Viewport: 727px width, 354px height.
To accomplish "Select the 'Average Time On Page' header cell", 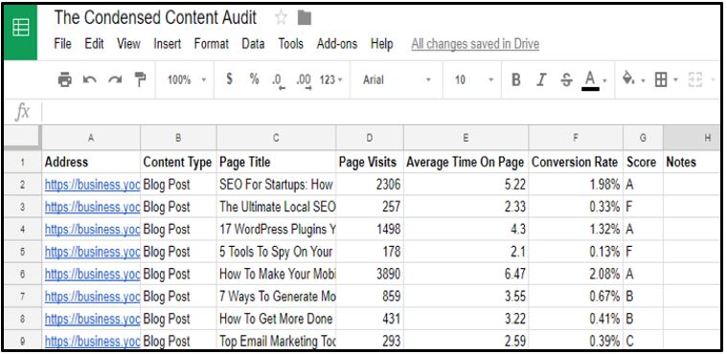I will 466,163.
